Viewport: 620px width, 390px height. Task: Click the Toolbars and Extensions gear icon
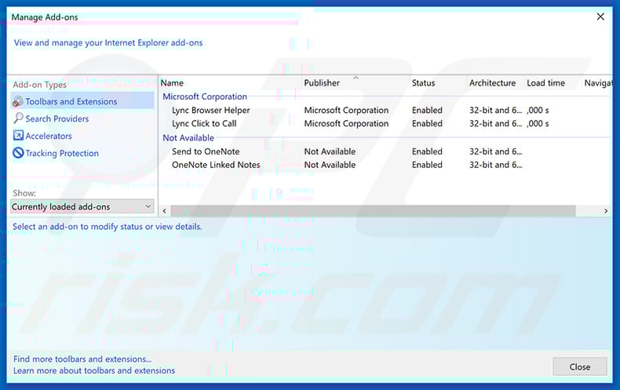click(x=17, y=101)
